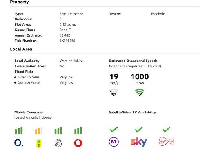
Task: Click the Freehold tenure value
Action: [158, 14]
